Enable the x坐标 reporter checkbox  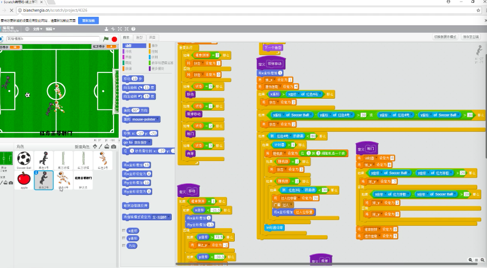point(124,231)
